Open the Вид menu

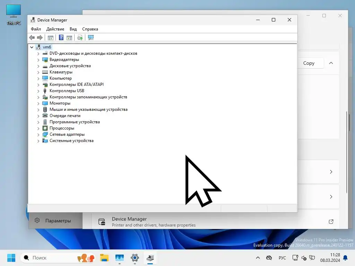73,29
